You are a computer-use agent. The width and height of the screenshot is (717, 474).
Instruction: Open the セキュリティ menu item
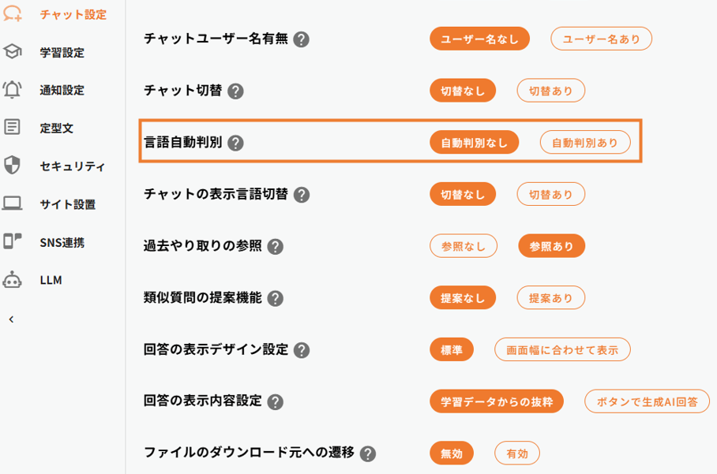(x=72, y=166)
